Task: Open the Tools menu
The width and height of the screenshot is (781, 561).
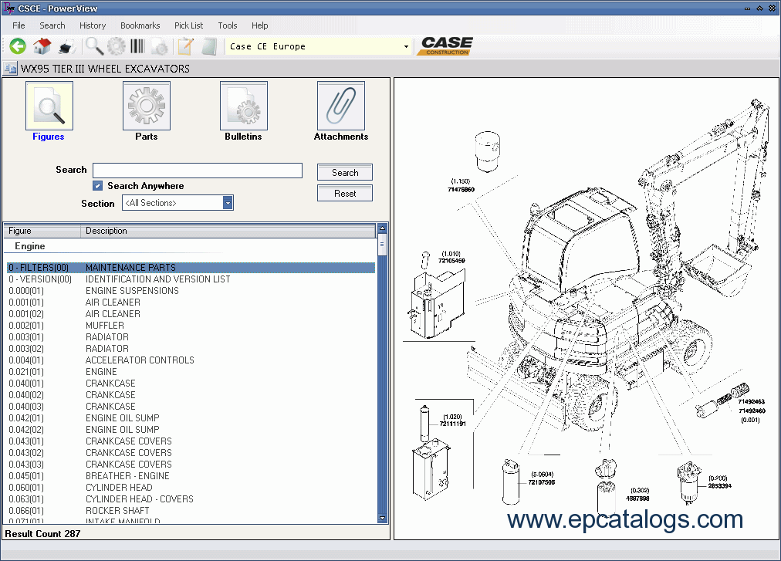Action: click(x=228, y=25)
